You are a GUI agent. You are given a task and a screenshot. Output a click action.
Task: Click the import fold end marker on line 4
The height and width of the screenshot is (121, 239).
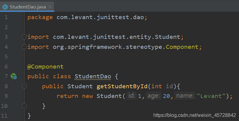coord(24,47)
